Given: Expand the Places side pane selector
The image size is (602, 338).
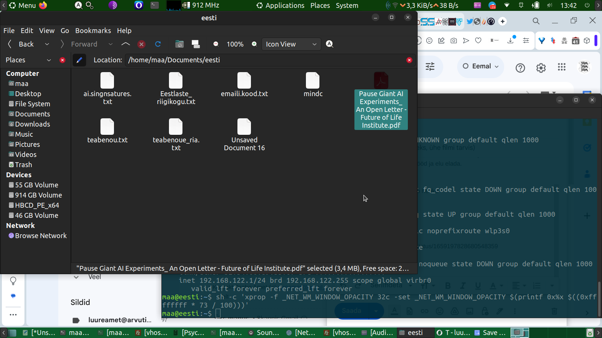Looking at the screenshot, I should click(49, 60).
